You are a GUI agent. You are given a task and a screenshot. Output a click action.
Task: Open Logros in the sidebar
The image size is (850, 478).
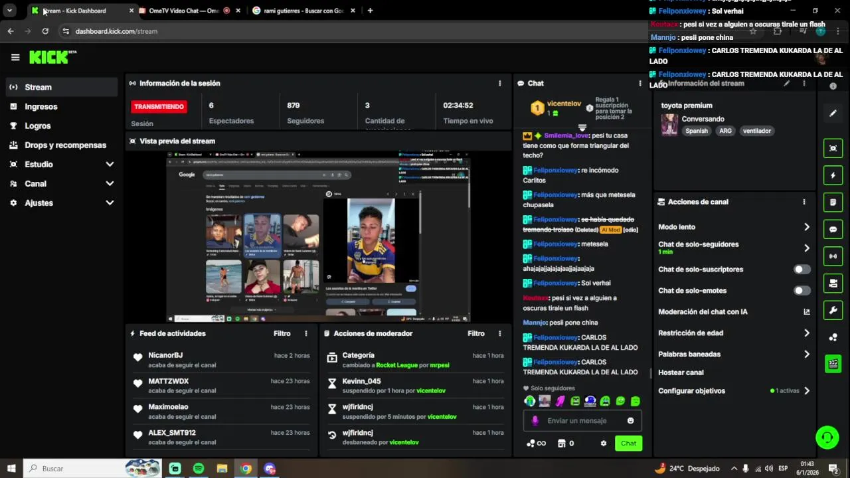tap(61, 125)
